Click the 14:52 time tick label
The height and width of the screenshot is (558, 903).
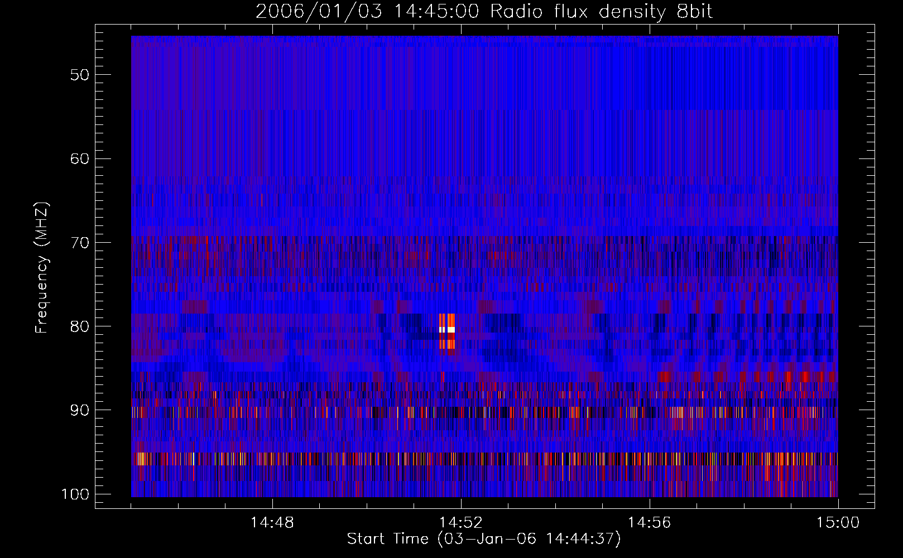point(461,523)
